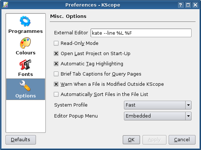Viewport: 201px width, 150px height.
Task: Click the Cancel button
Action: coord(182,140)
